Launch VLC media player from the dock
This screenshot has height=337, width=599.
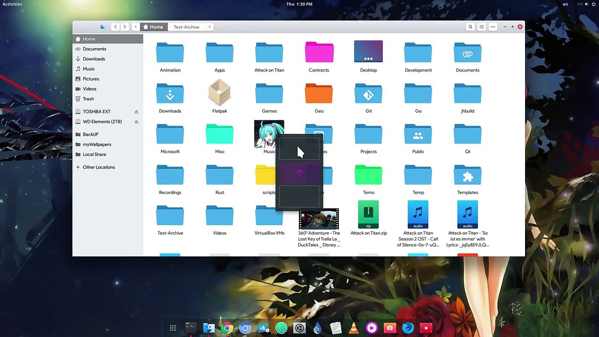point(353,328)
